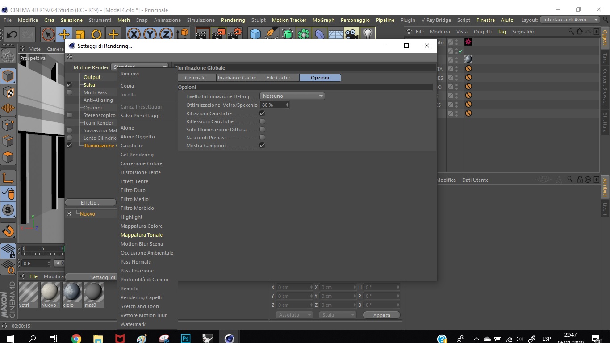Open Livello Informazione Debug dropdown

tap(292, 96)
